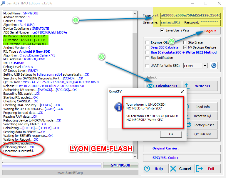Click the www.SamKEY.org link
The image size is (226, 178).
coord(70,173)
